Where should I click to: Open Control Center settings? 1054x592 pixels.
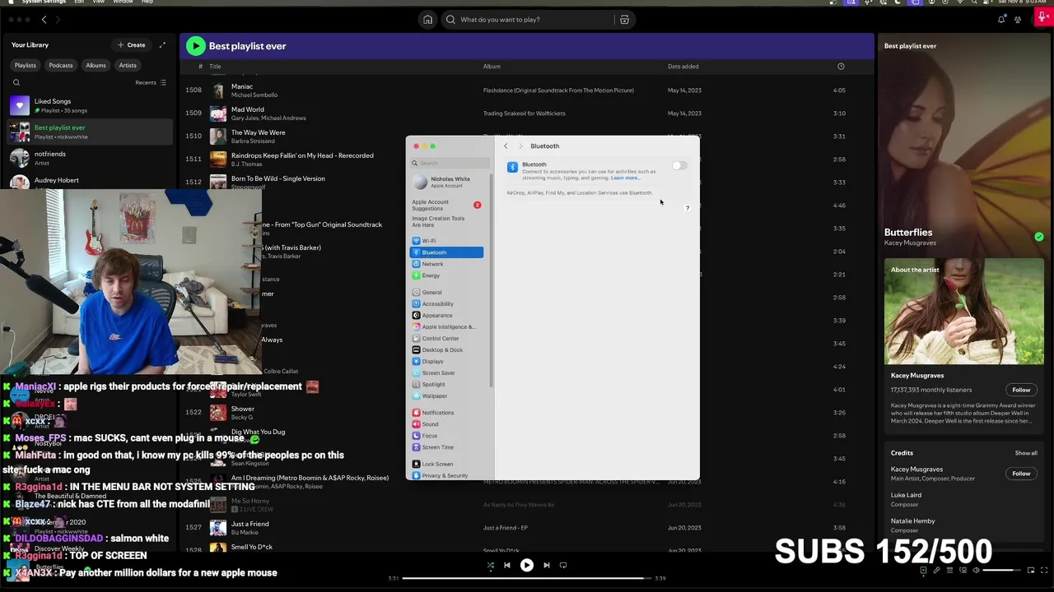[x=446, y=338]
